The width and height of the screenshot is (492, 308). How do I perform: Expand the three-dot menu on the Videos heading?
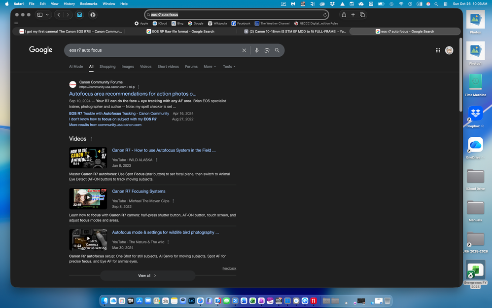click(91, 139)
